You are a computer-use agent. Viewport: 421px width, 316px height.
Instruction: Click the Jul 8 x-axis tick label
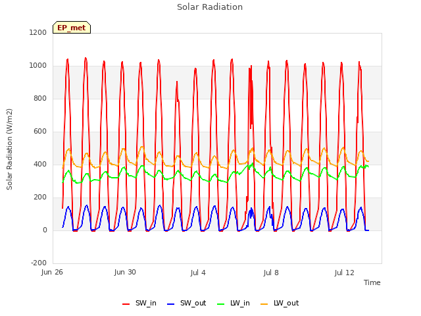271,273
